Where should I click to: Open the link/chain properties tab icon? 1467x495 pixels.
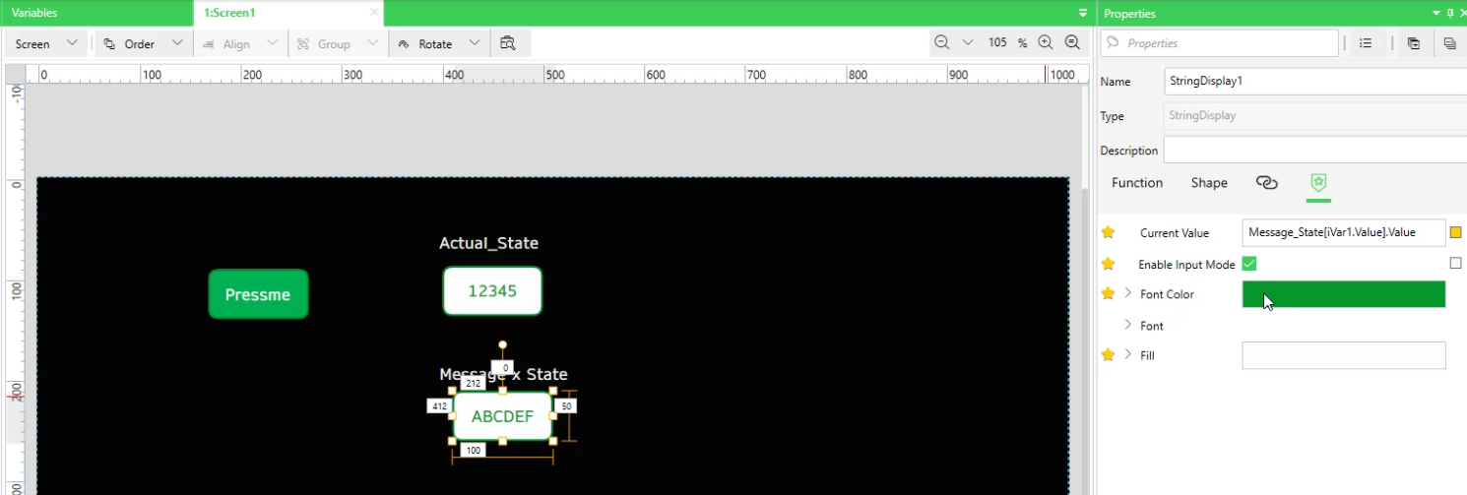tap(1267, 183)
